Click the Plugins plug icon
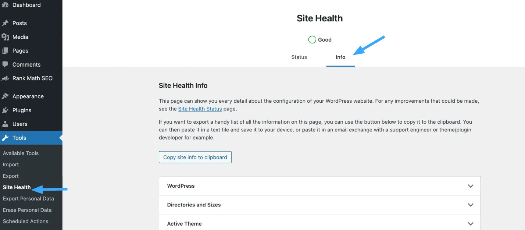Image resolution: width=525 pixels, height=230 pixels. (5, 110)
